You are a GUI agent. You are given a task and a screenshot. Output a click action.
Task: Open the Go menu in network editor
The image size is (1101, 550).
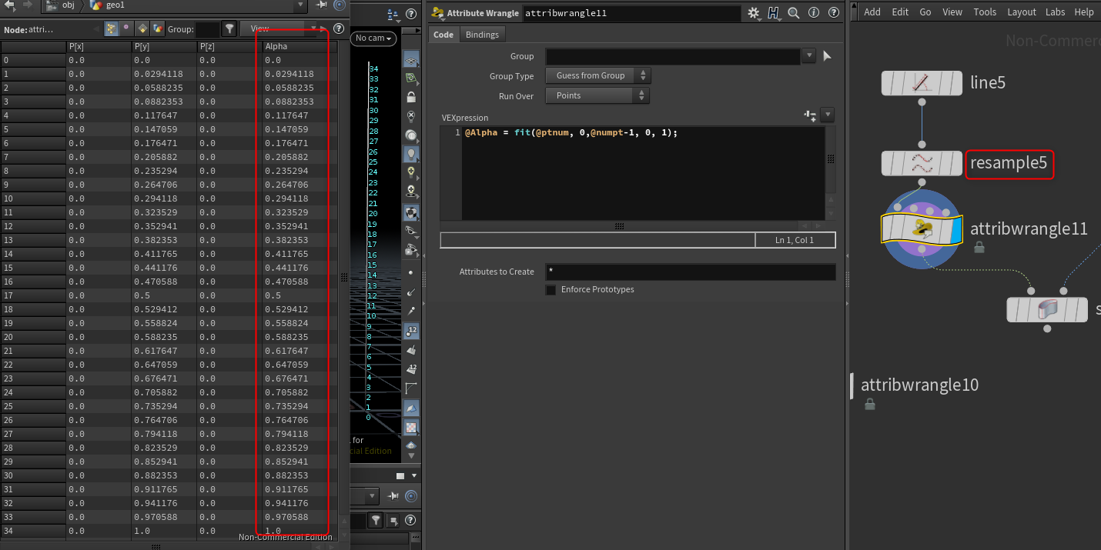pyautogui.click(x=925, y=12)
